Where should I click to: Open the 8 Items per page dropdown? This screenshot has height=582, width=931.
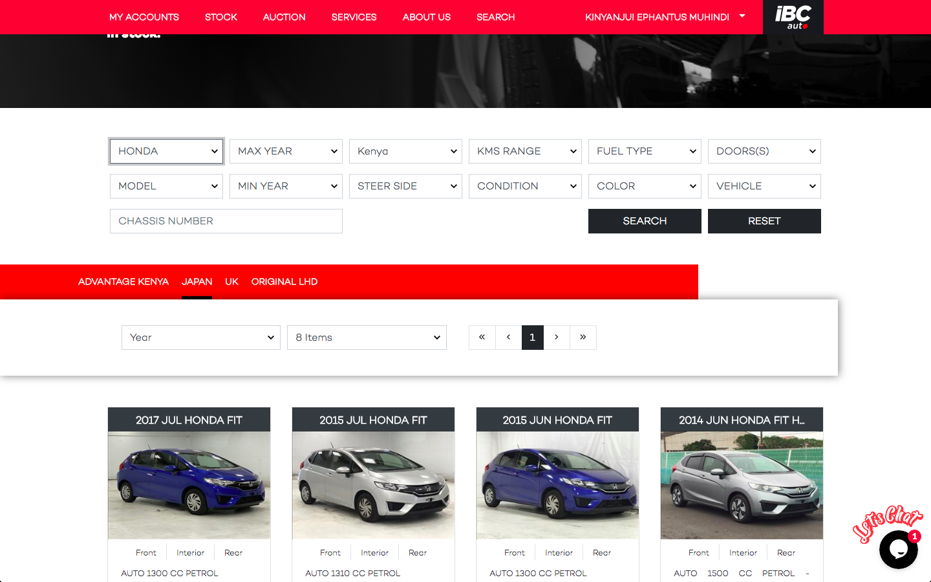pyautogui.click(x=367, y=338)
